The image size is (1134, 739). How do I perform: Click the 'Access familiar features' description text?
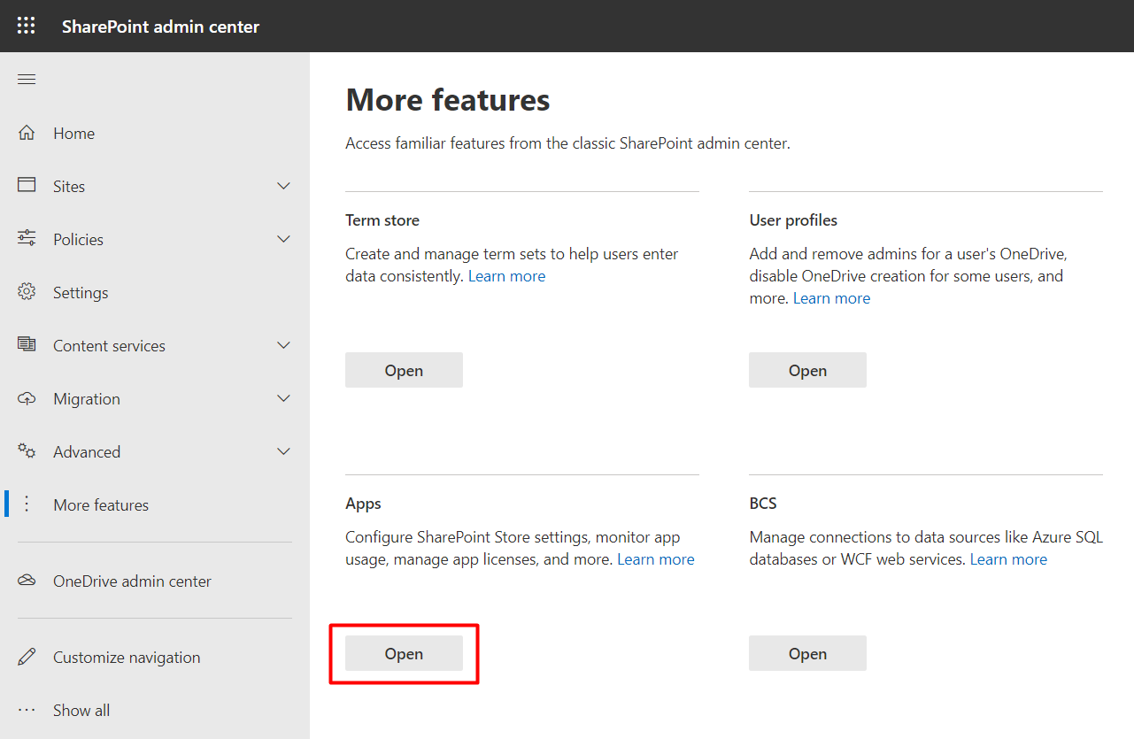[567, 143]
